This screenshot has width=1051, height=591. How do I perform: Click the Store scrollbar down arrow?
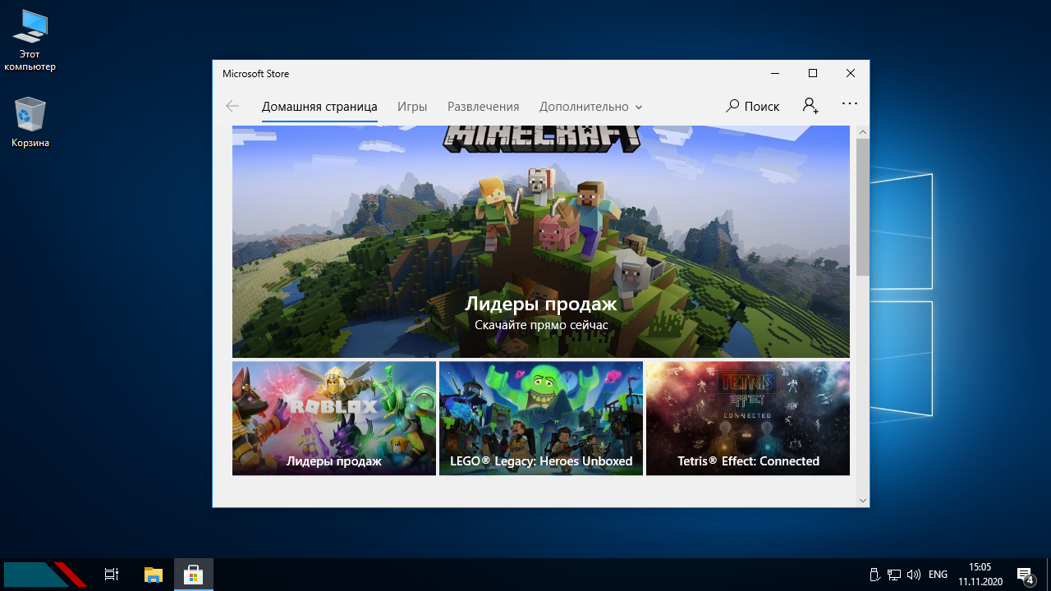tap(862, 500)
